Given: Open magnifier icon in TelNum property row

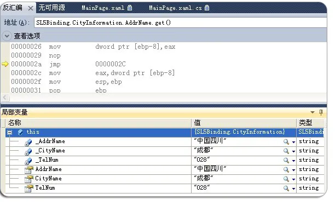Looking at the screenshot, I should (286, 188).
